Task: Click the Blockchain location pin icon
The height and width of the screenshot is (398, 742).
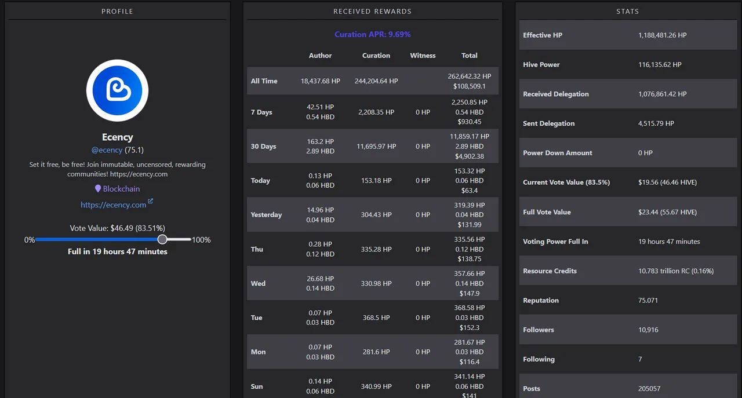Action: [x=98, y=189]
